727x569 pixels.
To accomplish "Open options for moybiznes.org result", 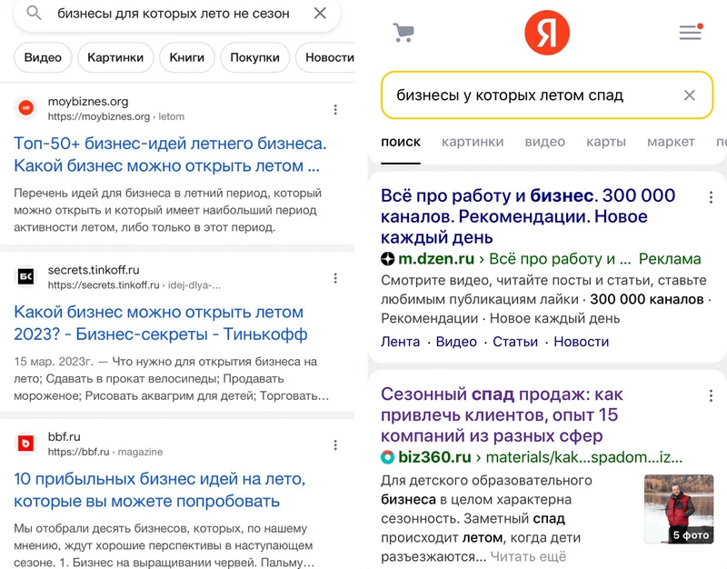I will pos(335,110).
